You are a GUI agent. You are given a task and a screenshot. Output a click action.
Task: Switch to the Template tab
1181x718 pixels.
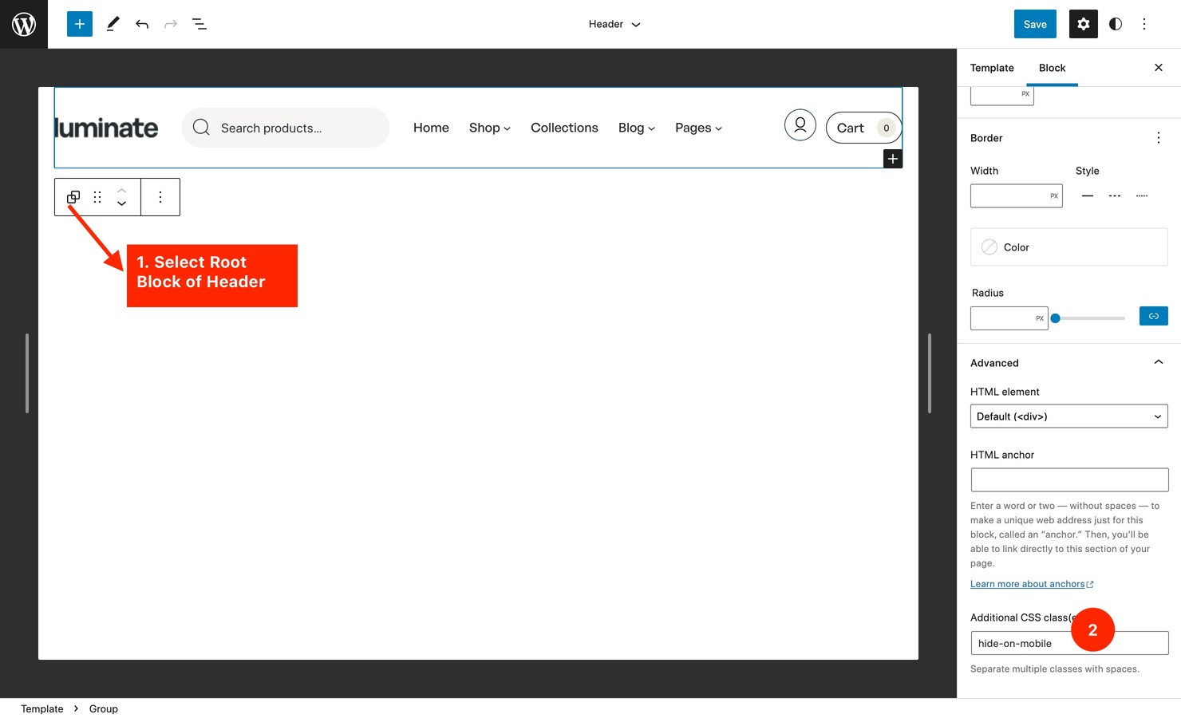[x=991, y=68]
